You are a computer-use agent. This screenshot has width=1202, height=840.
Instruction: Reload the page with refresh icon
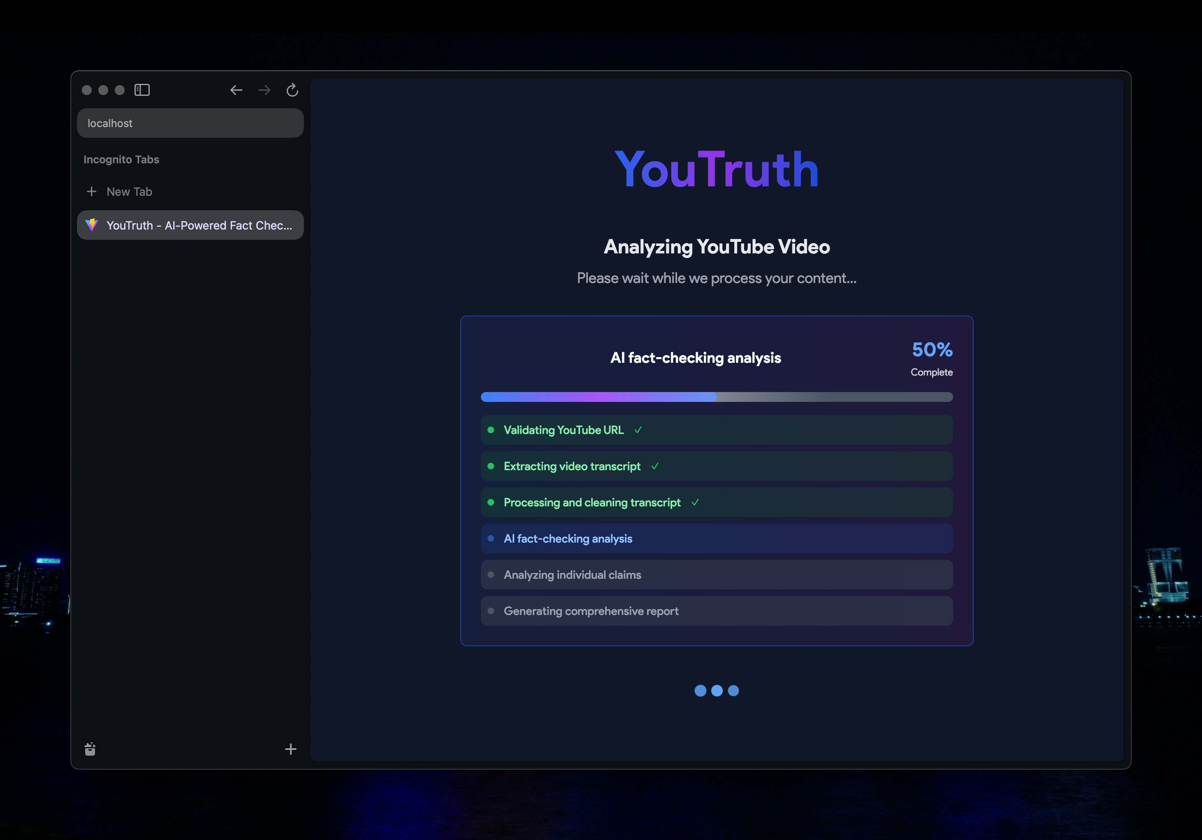coord(292,90)
